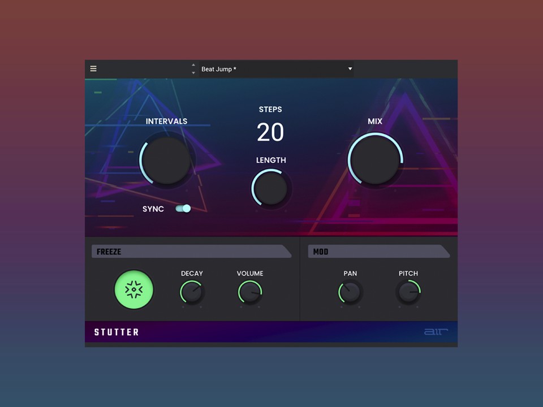The image size is (543, 407).
Task: Click the STUTTER plugin title
Action: [117, 332]
